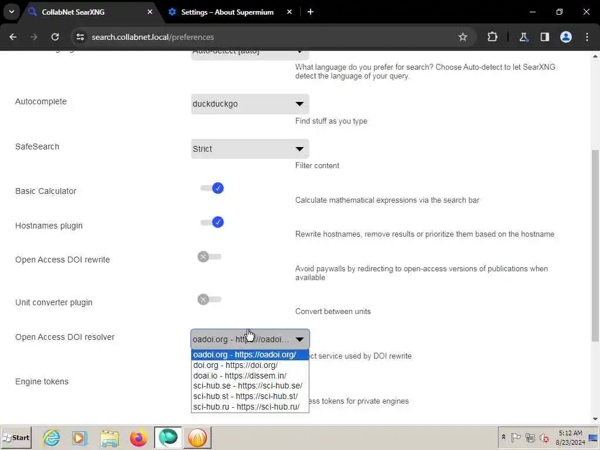Click the Unit converter plugin label

pos(53,302)
